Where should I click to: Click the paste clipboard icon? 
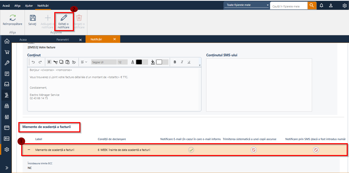tap(67, 62)
